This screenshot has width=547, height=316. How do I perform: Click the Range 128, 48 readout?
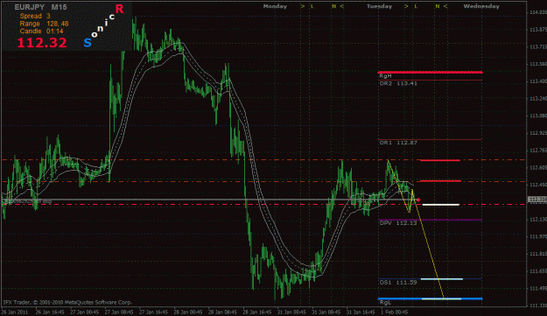44,24
